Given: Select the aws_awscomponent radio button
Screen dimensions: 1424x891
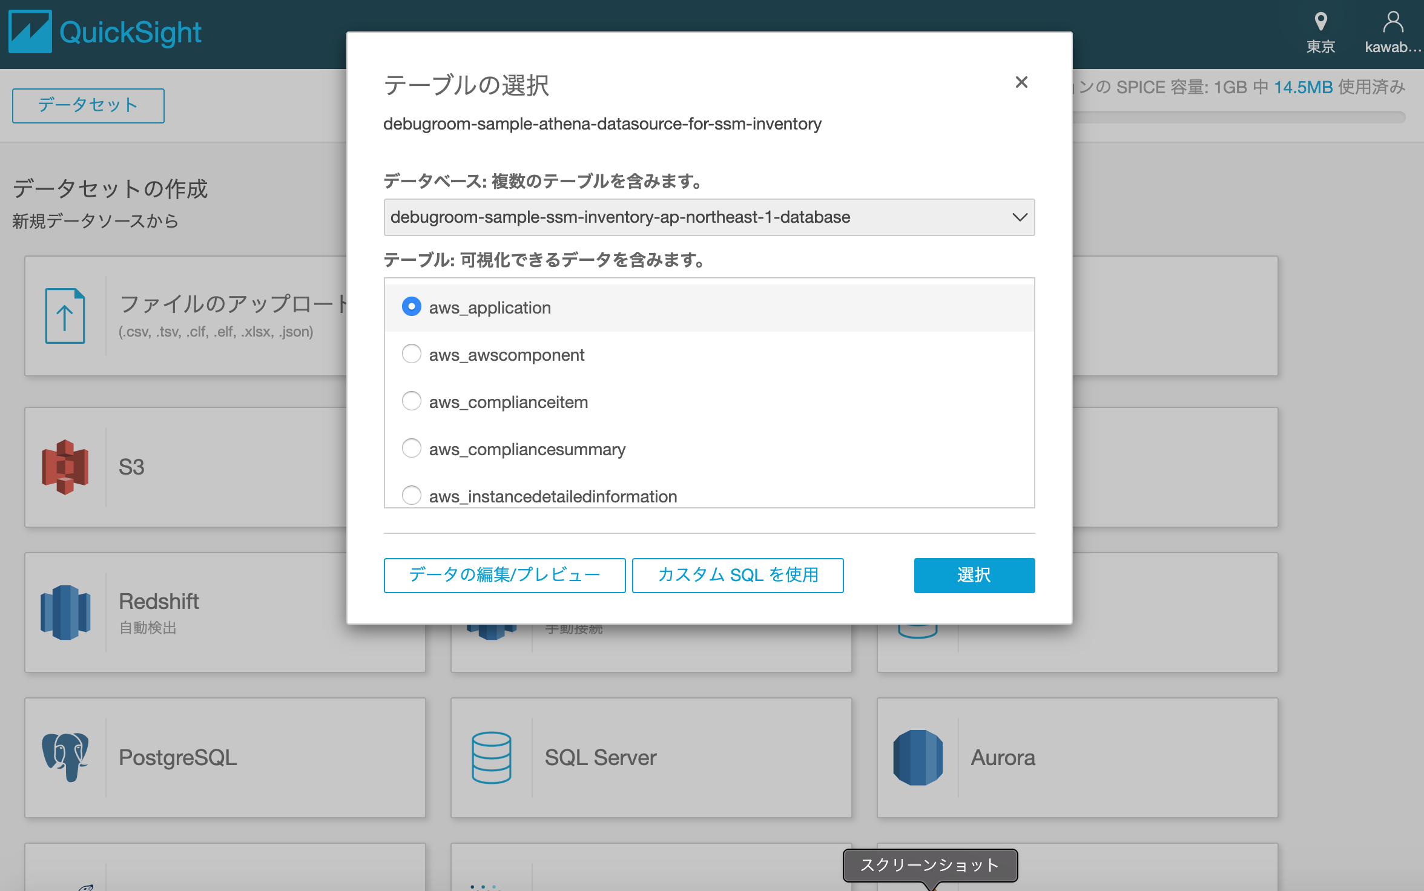Looking at the screenshot, I should [x=412, y=354].
